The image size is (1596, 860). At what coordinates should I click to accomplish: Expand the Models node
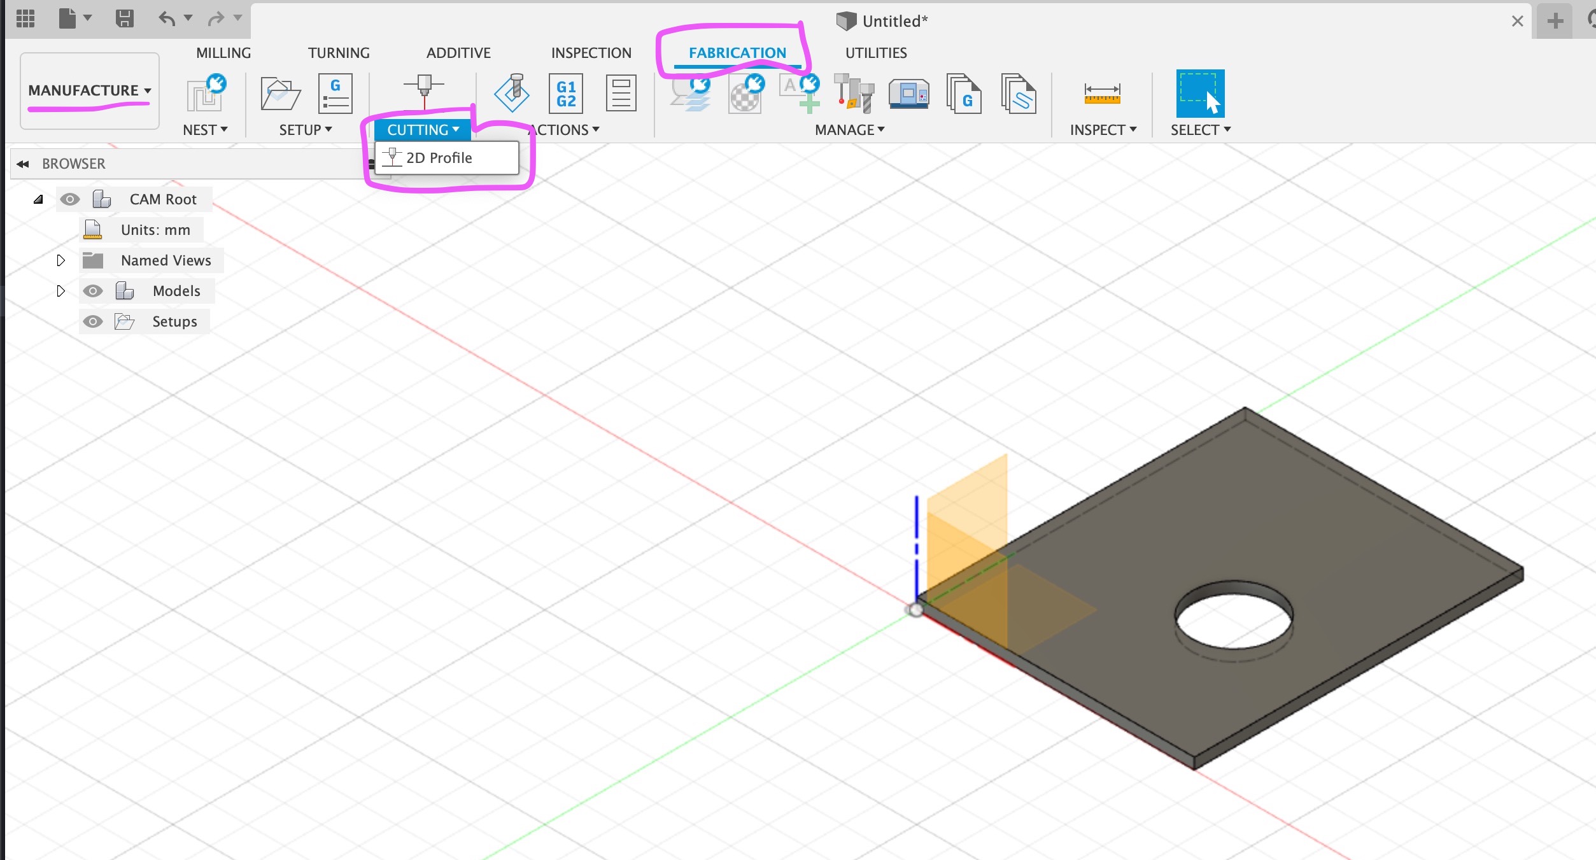(x=60, y=291)
